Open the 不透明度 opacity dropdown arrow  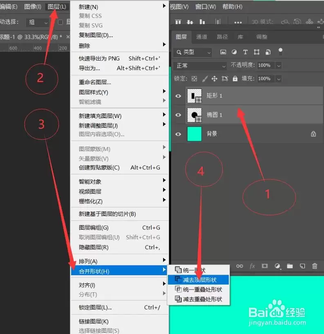(278, 66)
